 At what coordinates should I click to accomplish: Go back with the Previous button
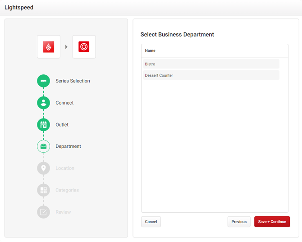pyautogui.click(x=239, y=222)
